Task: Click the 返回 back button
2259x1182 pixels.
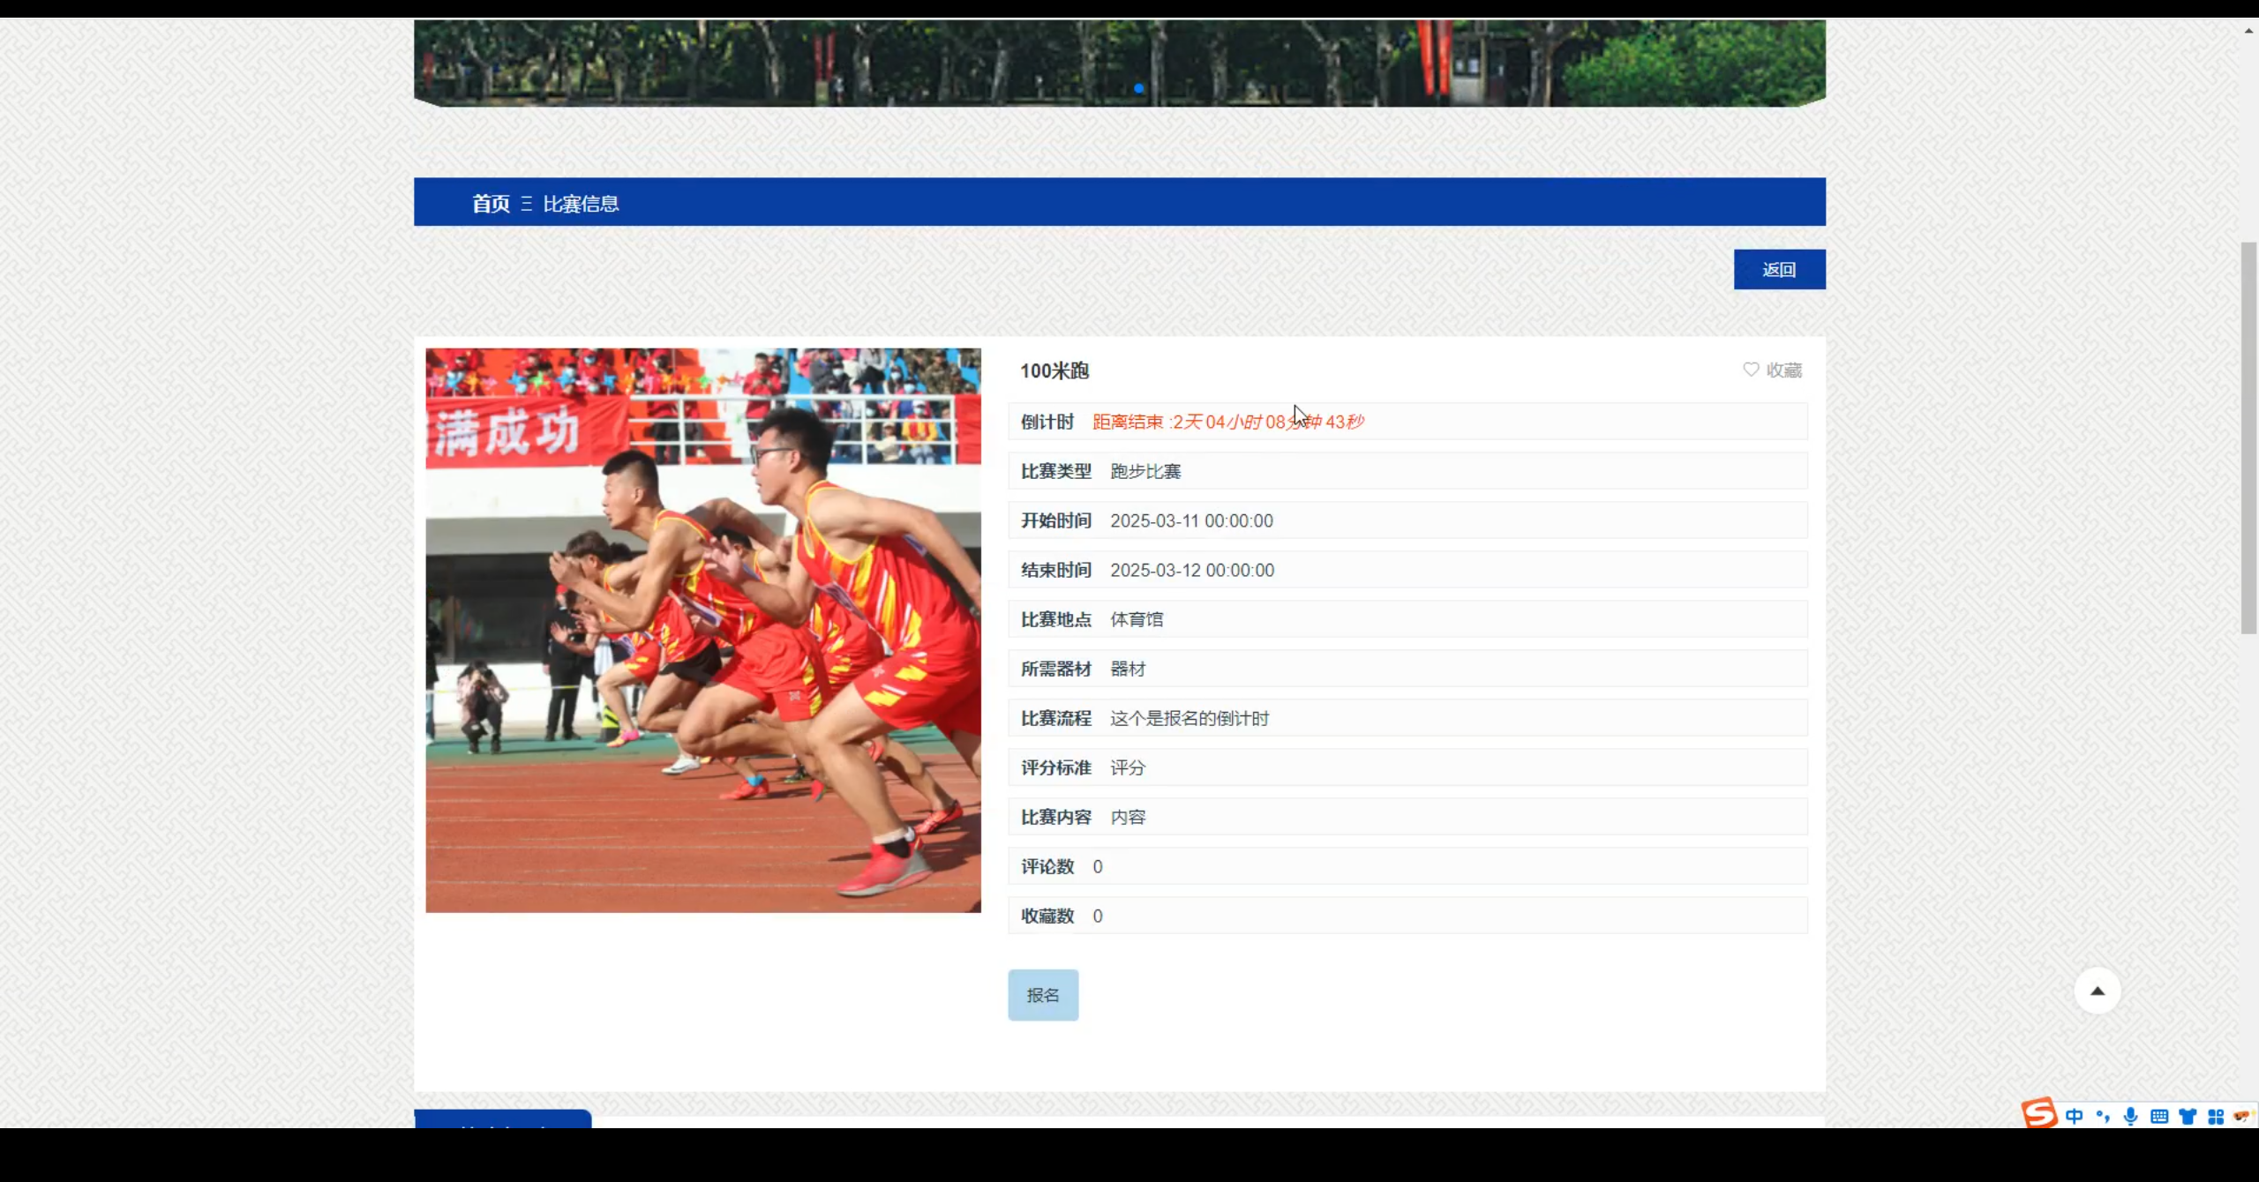Action: tap(1779, 270)
